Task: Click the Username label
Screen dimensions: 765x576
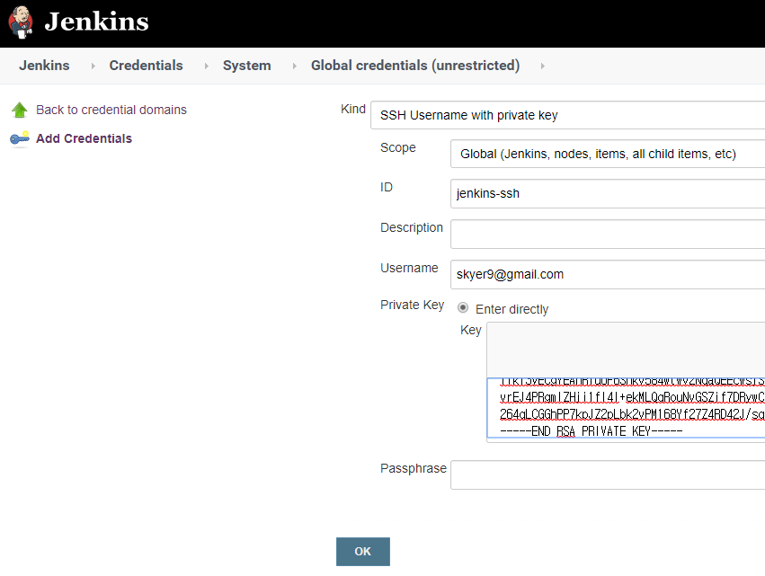Action: coord(409,268)
